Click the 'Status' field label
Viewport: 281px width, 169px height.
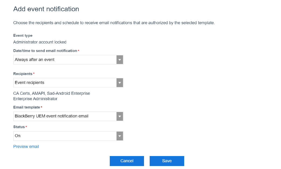[19, 127]
